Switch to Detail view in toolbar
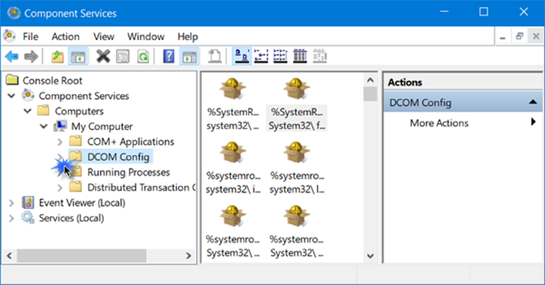The image size is (545, 285). [300, 56]
